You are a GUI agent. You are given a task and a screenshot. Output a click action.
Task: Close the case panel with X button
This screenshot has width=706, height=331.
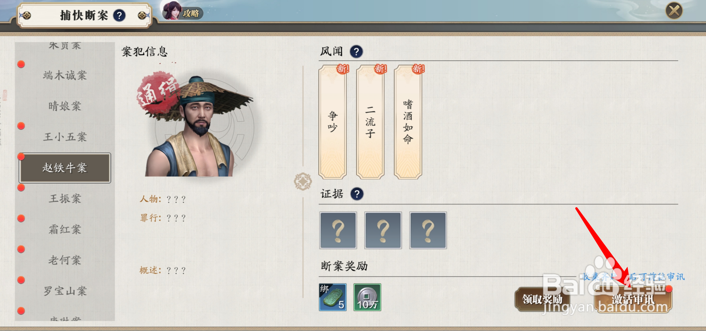[674, 11]
